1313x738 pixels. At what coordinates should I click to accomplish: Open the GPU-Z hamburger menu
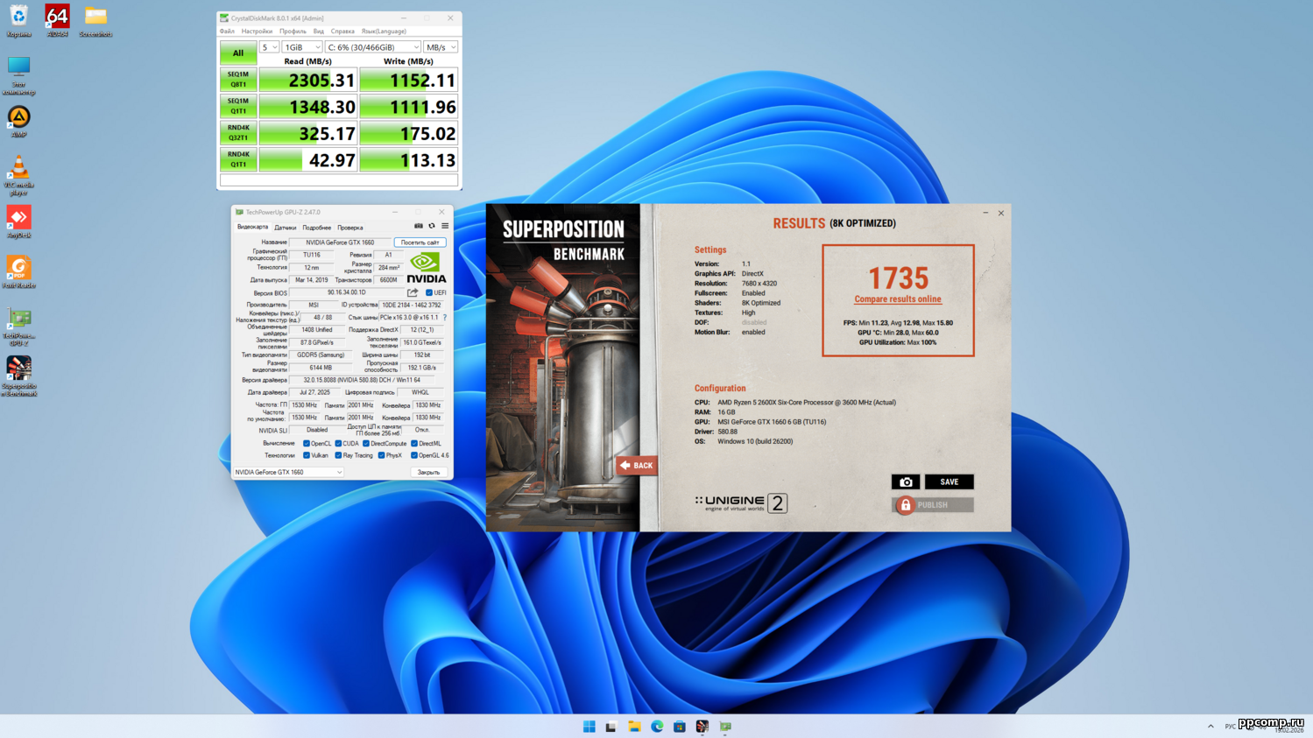(445, 226)
